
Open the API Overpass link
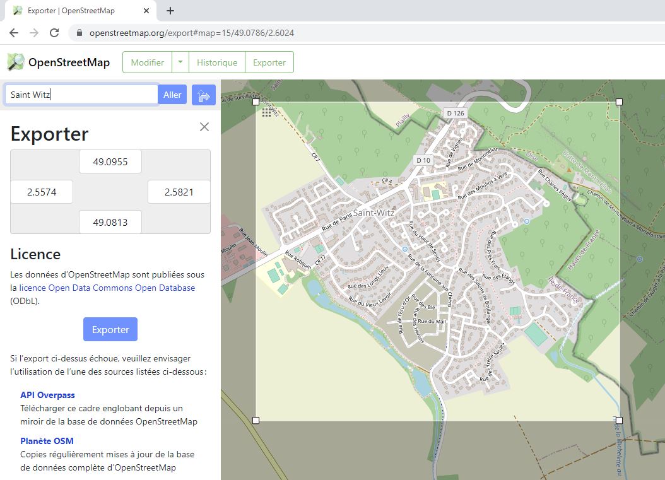tap(47, 395)
